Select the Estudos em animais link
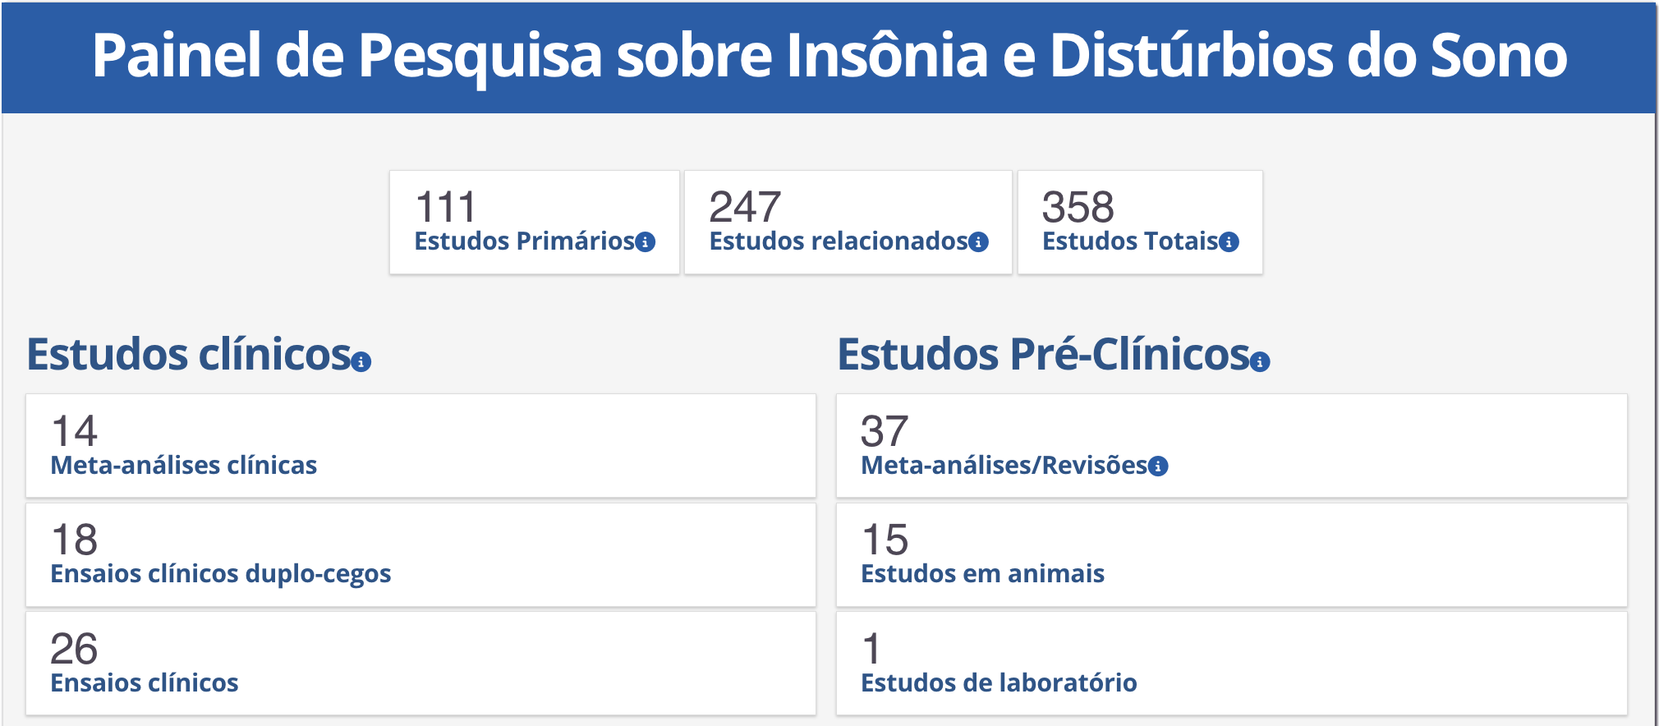The width and height of the screenshot is (1659, 726). coord(982,574)
